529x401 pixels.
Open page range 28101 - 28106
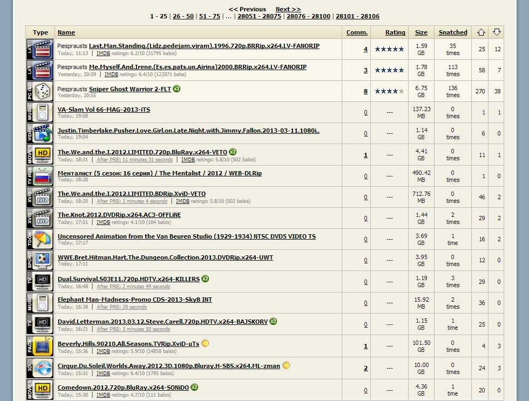(x=357, y=16)
